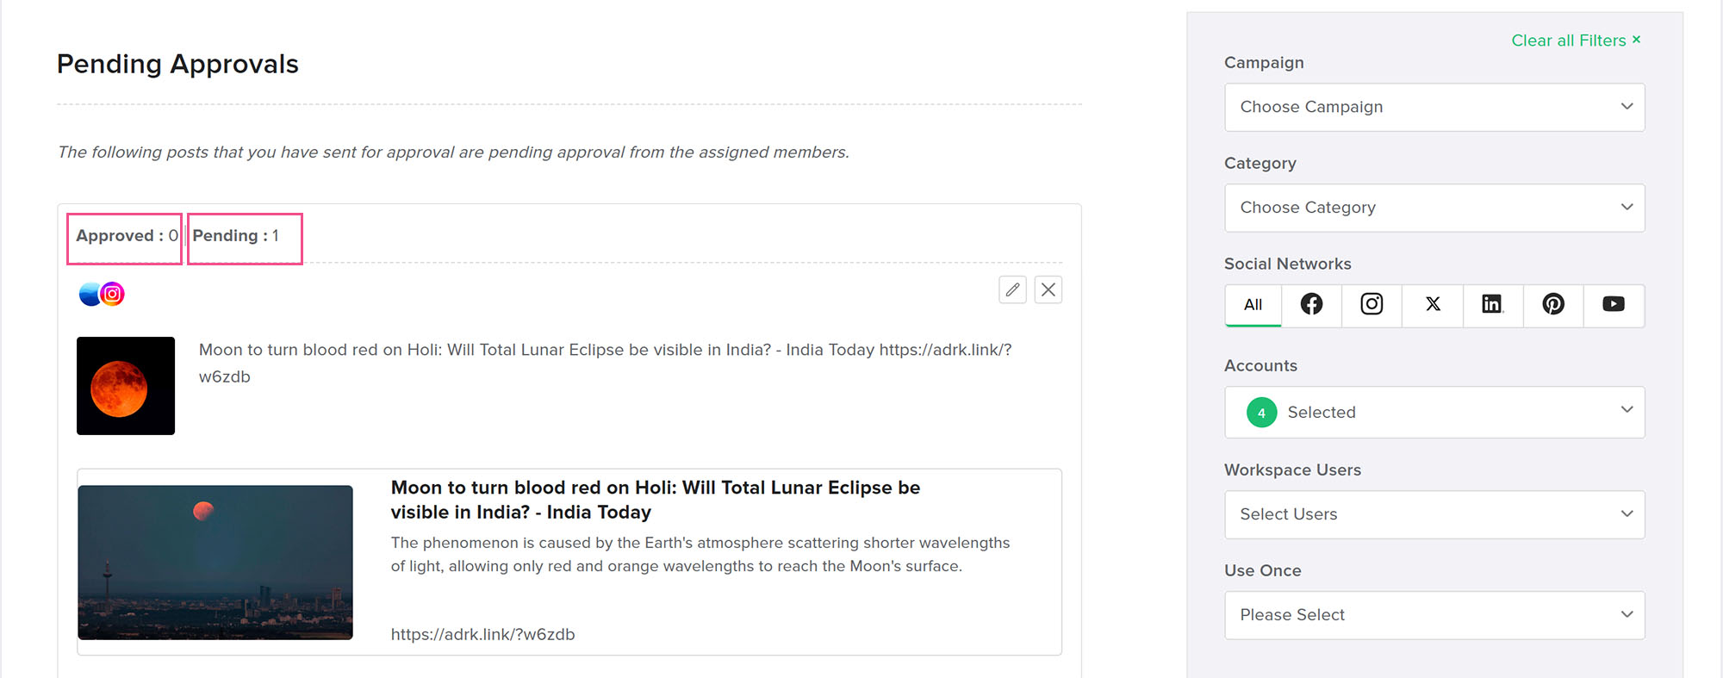Image resolution: width=1723 pixels, height=678 pixels.
Task: Remove the post with the X icon
Action: tap(1048, 290)
